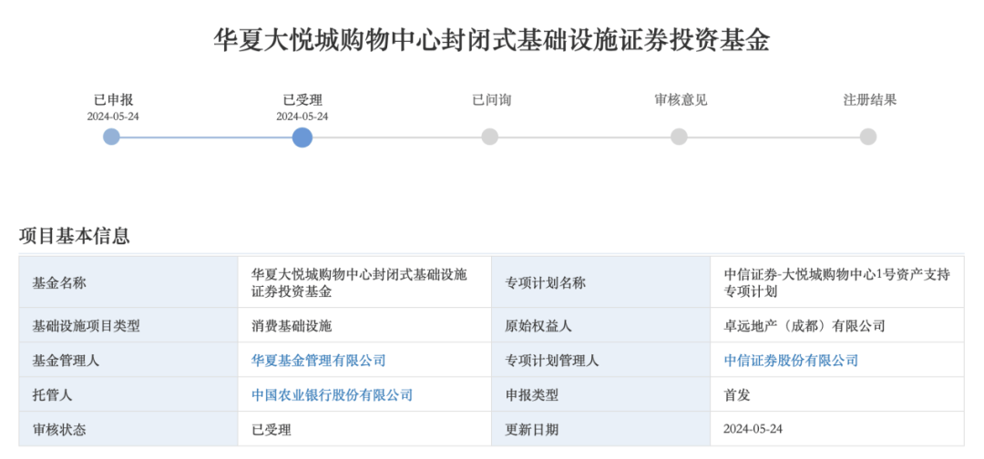Click the 中信证券-大悦城购物中心1号资产支持专项计划 value

[836, 283]
